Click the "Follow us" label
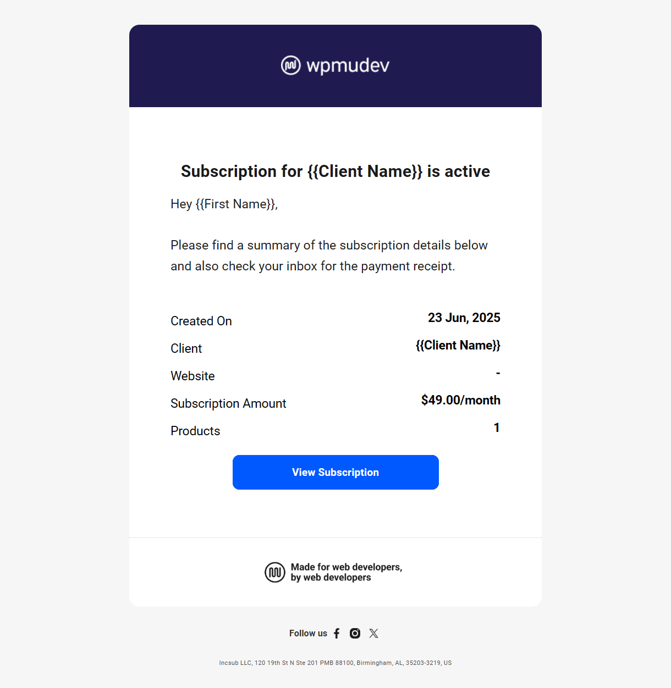The image size is (671, 688). click(x=308, y=634)
